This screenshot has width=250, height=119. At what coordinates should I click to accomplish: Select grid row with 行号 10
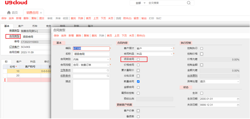27,71
